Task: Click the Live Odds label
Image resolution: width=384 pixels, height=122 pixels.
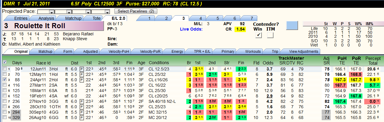Action: pyautogui.click(x=191, y=29)
